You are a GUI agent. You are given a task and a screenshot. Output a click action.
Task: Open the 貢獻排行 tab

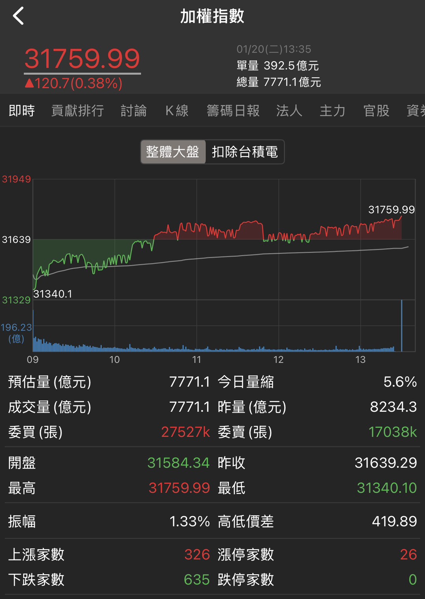(77, 111)
